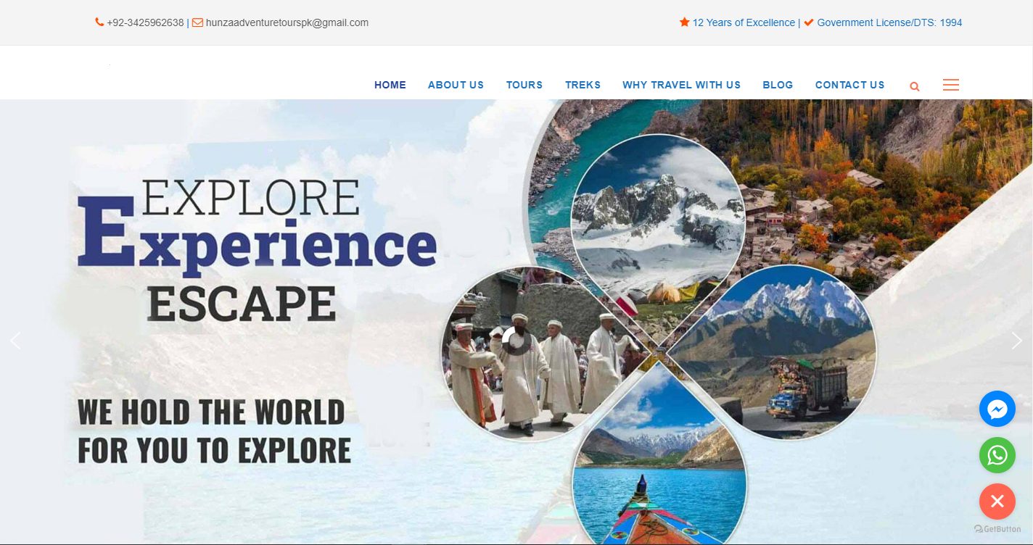This screenshot has height=545, width=1033.
Task: Select HOME in navigation bar
Action: [390, 85]
